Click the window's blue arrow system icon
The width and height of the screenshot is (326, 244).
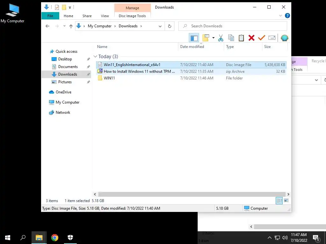pos(46,7)
